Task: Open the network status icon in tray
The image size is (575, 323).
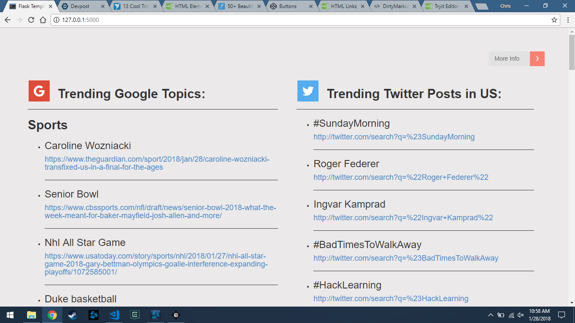Action: click(x=511, y=315)
